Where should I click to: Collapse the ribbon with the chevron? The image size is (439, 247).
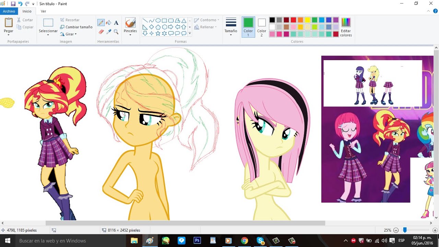pos(428,11)
